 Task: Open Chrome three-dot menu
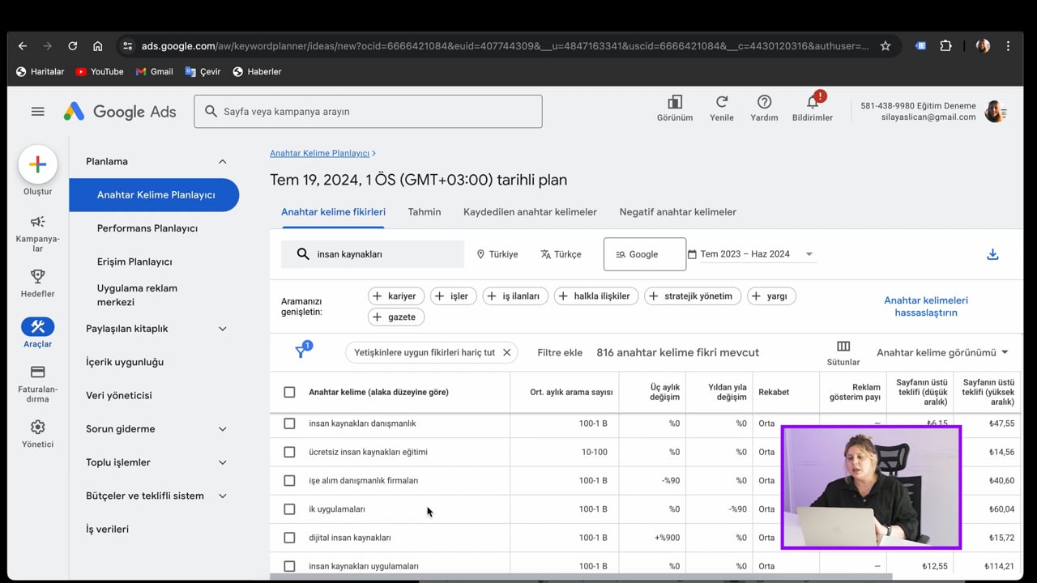tap(1009, 46)
